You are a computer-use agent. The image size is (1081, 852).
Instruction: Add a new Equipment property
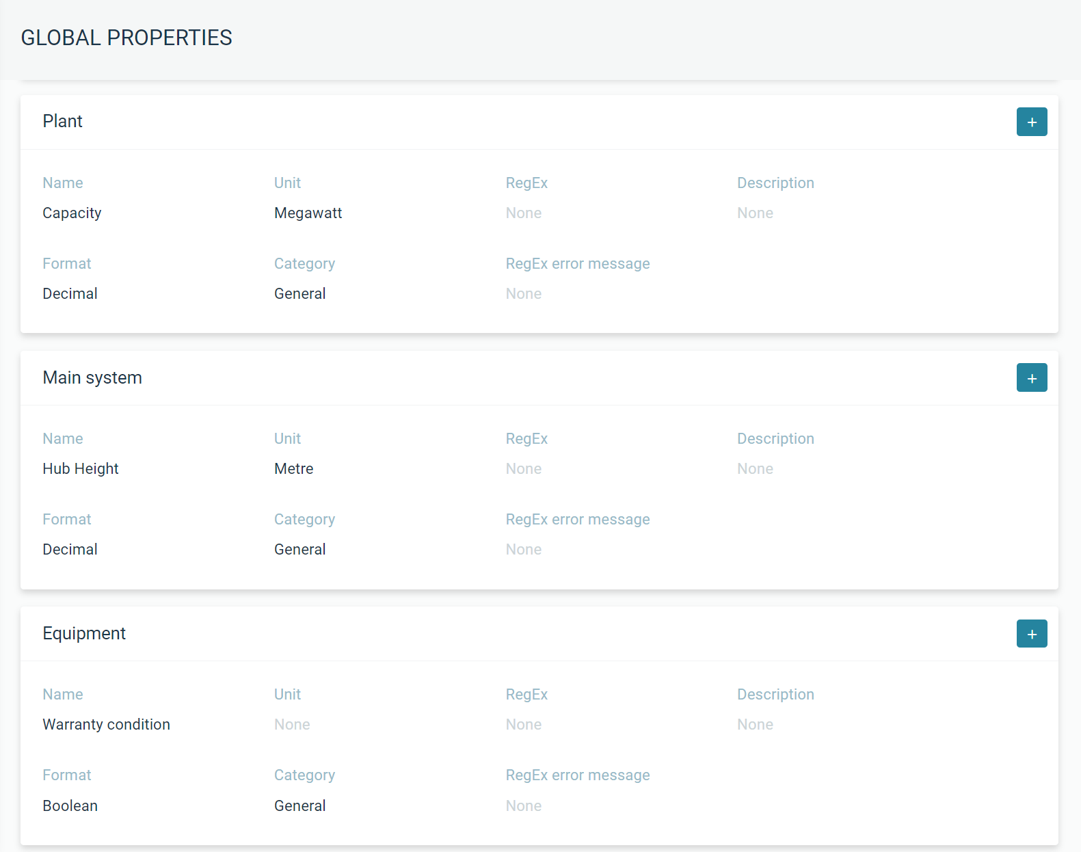click(x=1031, y=634)
